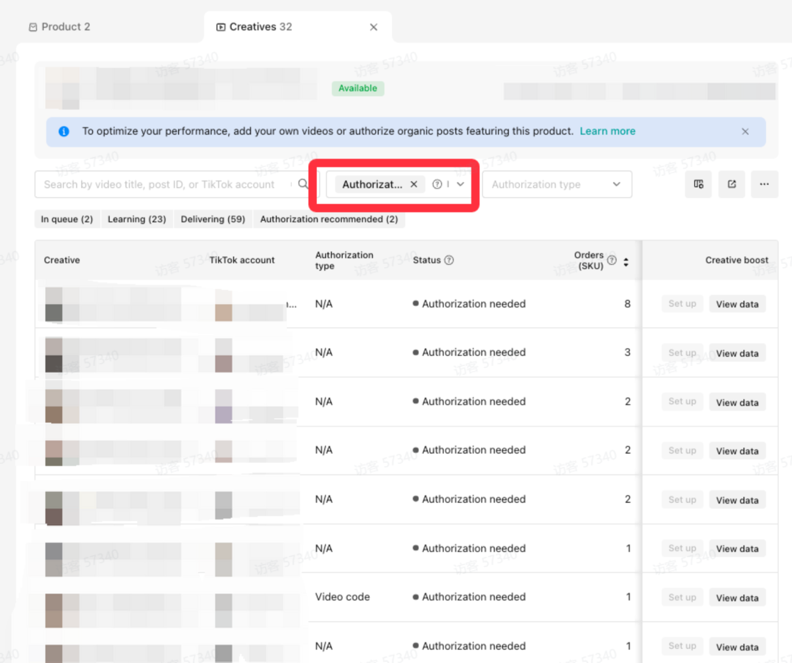Screen dimensions: 792x663
Task: Click the help icon in status filter
Action: pyautogui.click(x=437, y=184)
